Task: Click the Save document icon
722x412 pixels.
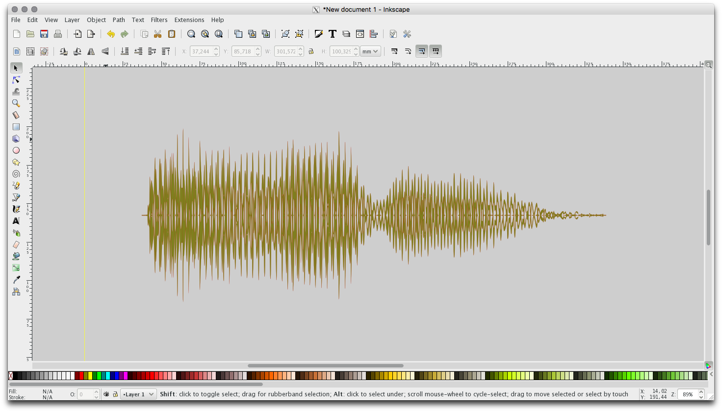Action: 44,34
